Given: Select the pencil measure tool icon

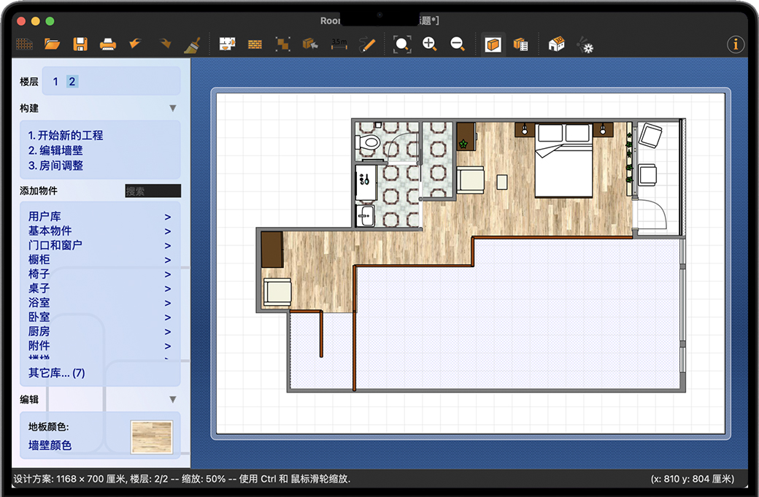Looking at the screenshot, I should point(367,45).
